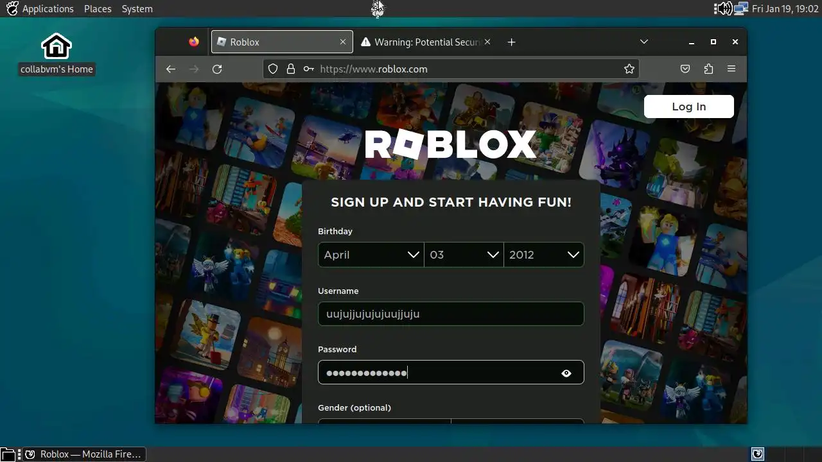The width and height of the screenshot is (822, 462).
Task: Open the list all tabs chevron
Action: click(644, 42)
